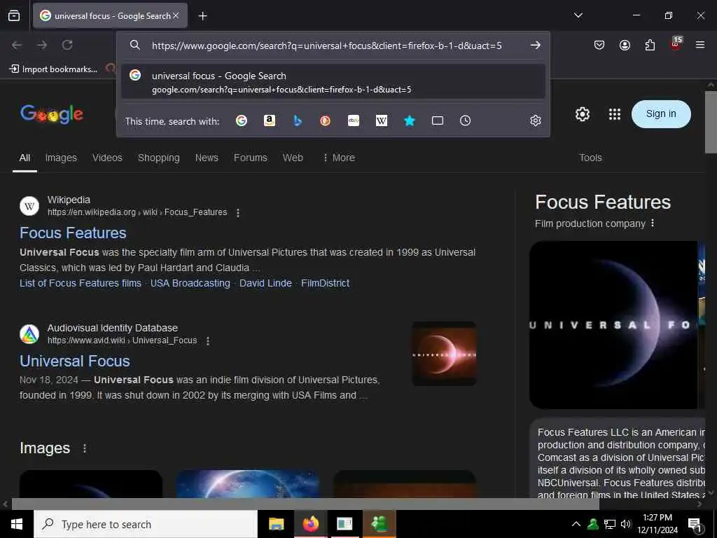Open USA Broadcasting sitelink
Screen dimensions: 717x538
point(190,283)
